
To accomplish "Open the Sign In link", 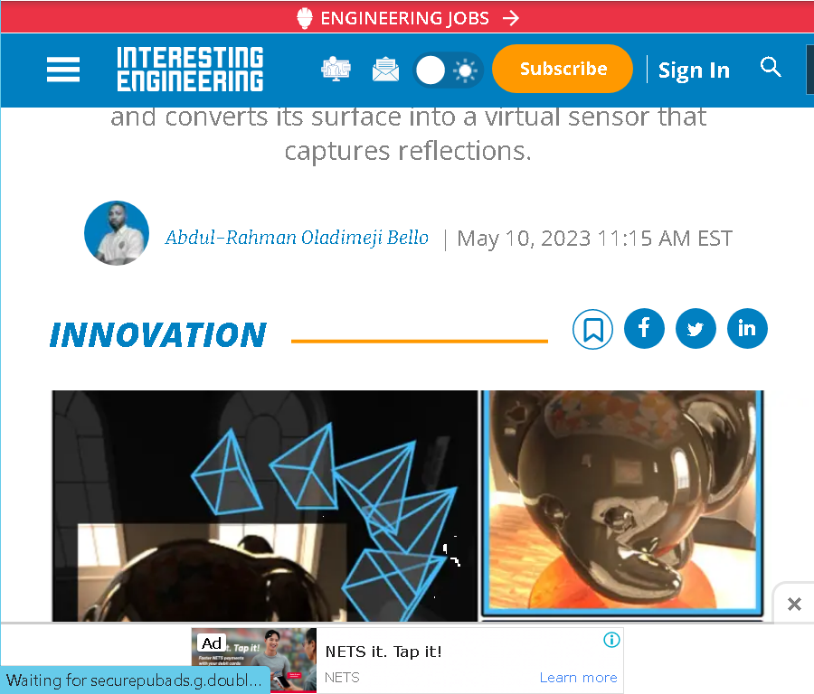I will tap(694, 70).
